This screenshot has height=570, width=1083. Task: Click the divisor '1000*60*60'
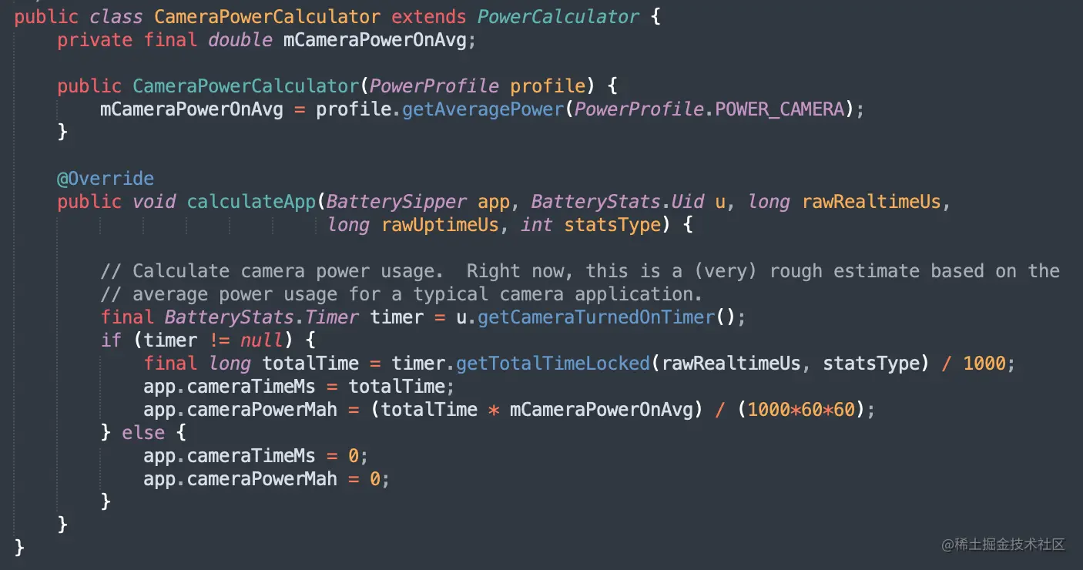[x=801, y=410]
